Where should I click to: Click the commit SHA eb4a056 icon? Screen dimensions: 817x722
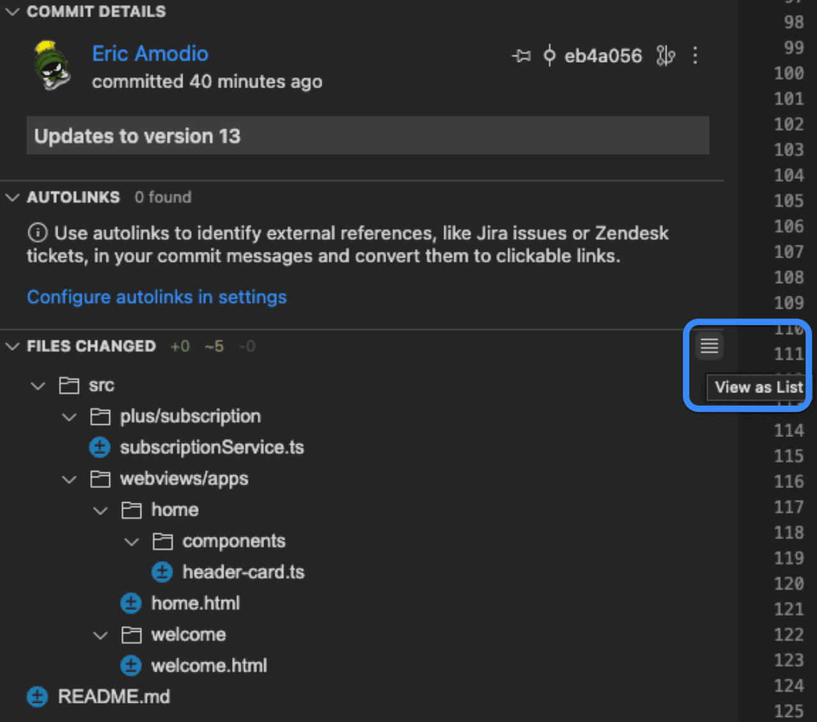549,56
